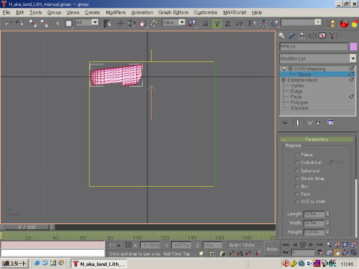Select the Box mapping radio button
This screenshot has width=359, height=269.
click(x=297, y=186)
